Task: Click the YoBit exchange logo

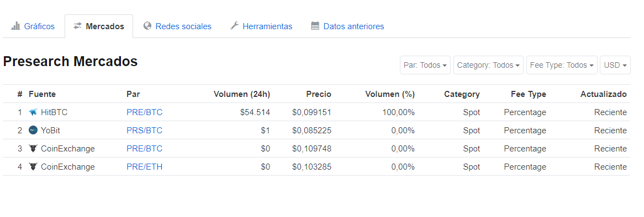Action: [x=33, y=130]
